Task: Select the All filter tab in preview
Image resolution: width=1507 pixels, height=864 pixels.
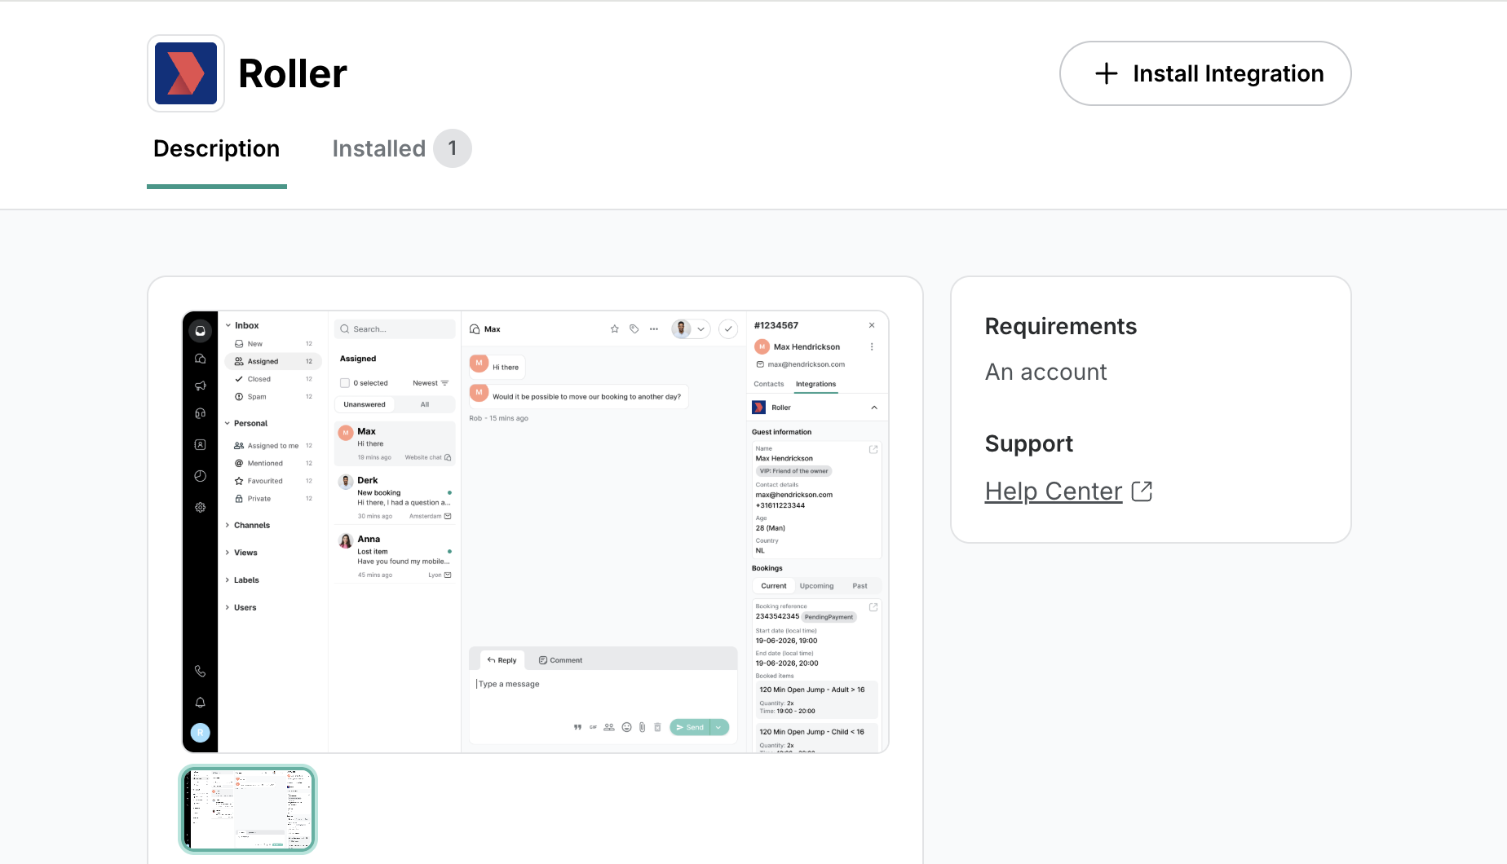Action: pos(425,404)
